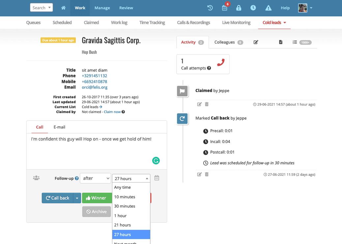
Task: Open the Work log tab
Action: (x=119, y=22)
